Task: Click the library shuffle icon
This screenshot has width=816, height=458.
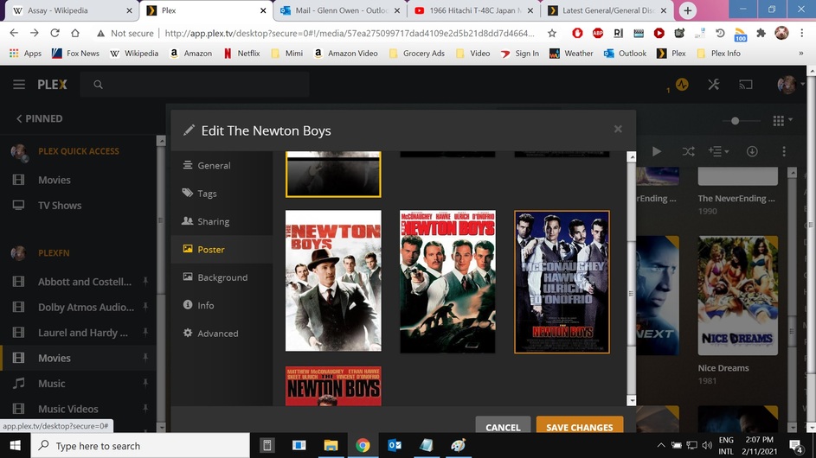Action: [x=688, y=151]
